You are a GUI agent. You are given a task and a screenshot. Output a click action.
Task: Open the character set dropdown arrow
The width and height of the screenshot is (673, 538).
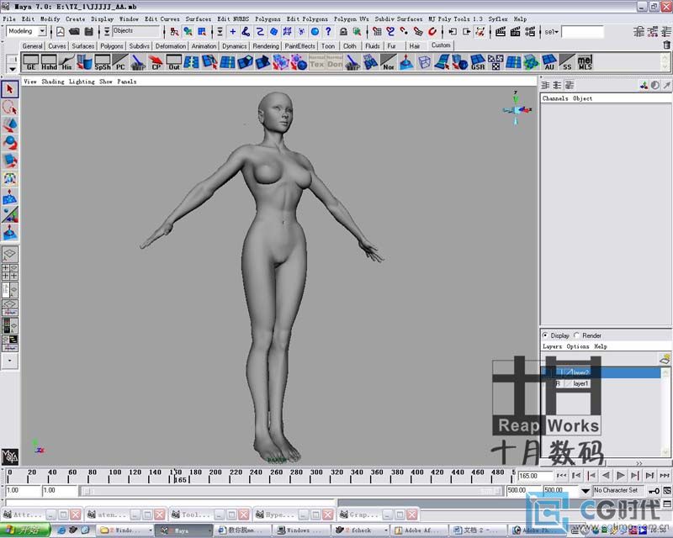(x=586, y=491)
